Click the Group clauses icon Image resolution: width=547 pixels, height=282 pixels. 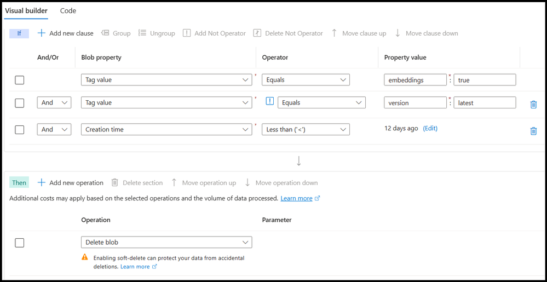[x=106, y=33]
